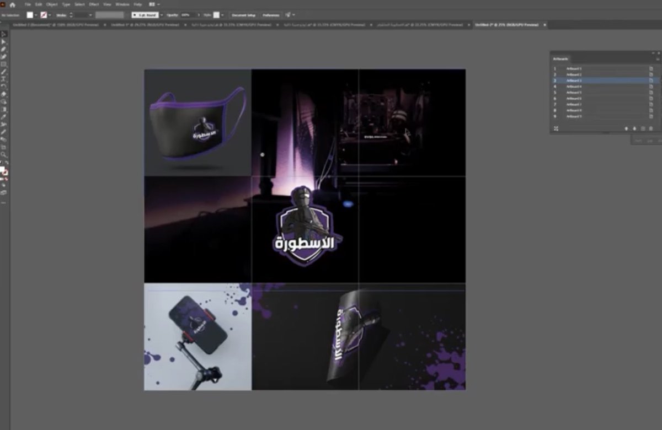
Task: Open the Arrange Documents icon in menu bar
Action: (151, 4)
